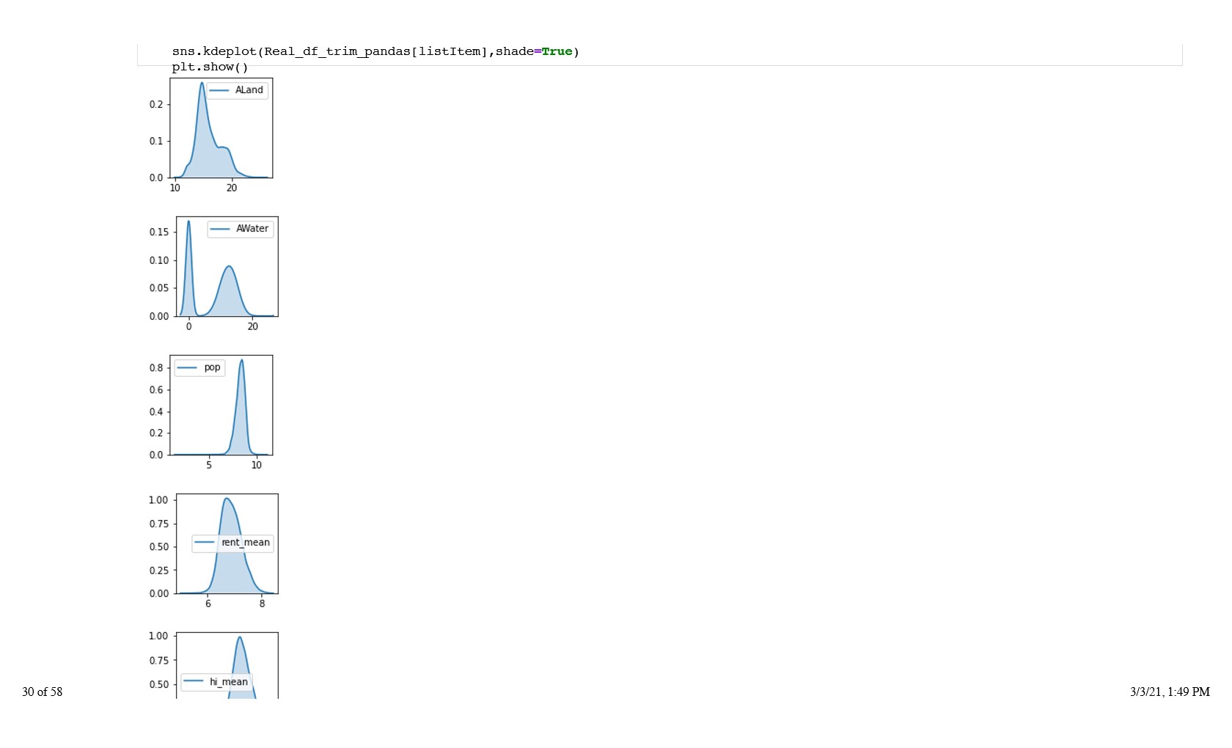Click the shaded peak of the pop curve
The image size is (1232, 748).
[x=241, y=411]
